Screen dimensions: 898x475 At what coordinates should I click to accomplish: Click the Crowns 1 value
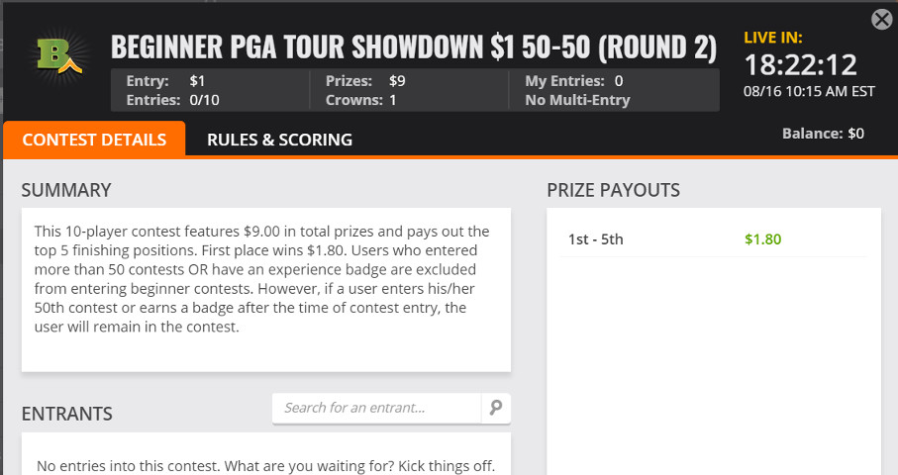pos(360,100)
